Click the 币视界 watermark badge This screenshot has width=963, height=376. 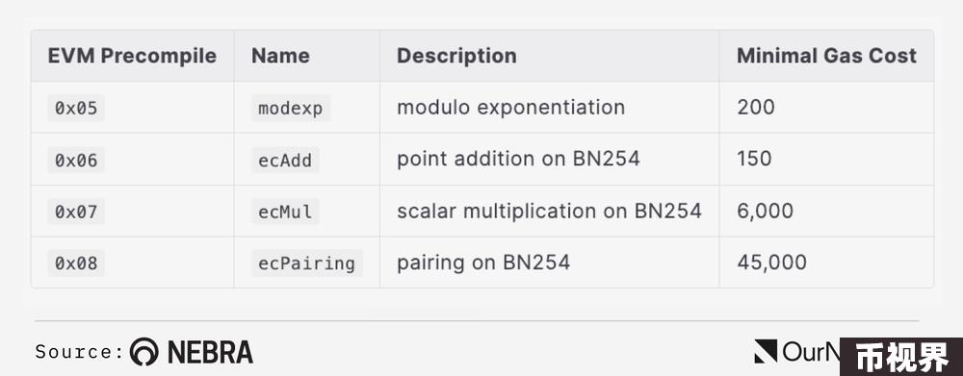(x=901, y=357)
